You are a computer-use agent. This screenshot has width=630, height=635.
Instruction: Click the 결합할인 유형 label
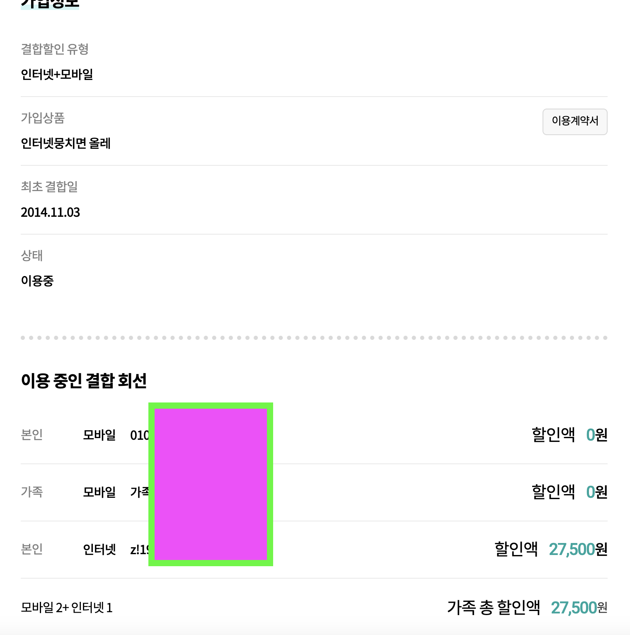click(x=55, y=49)
